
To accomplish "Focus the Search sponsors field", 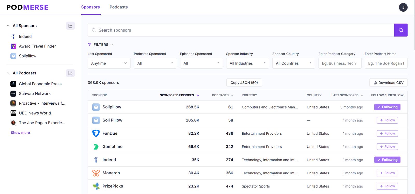I will (x=241, y=30).
